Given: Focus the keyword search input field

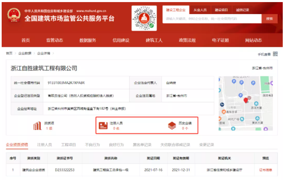Looking at the screenshot, I should pyautogui.click(x=212, y=19).
